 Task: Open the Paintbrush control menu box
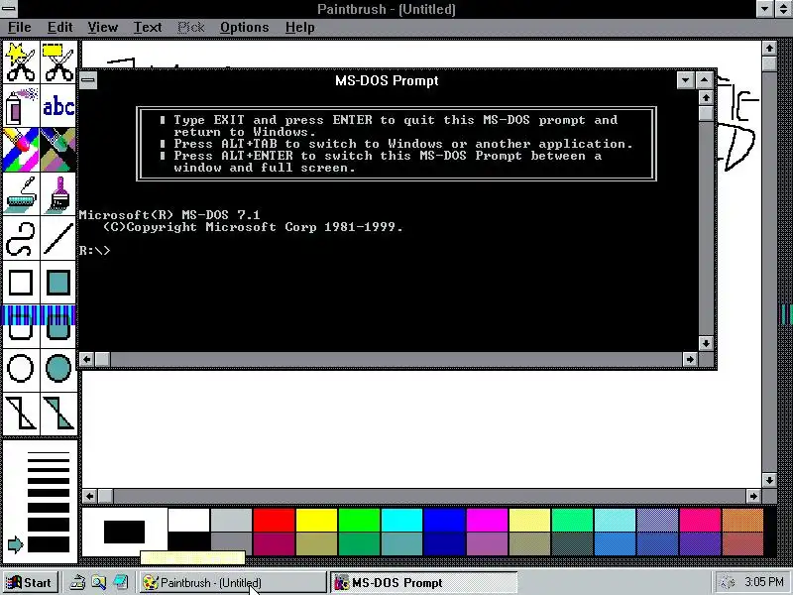coord(9,9)
